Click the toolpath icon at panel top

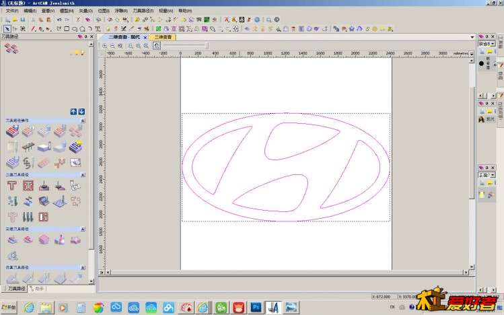click(11, 48)
